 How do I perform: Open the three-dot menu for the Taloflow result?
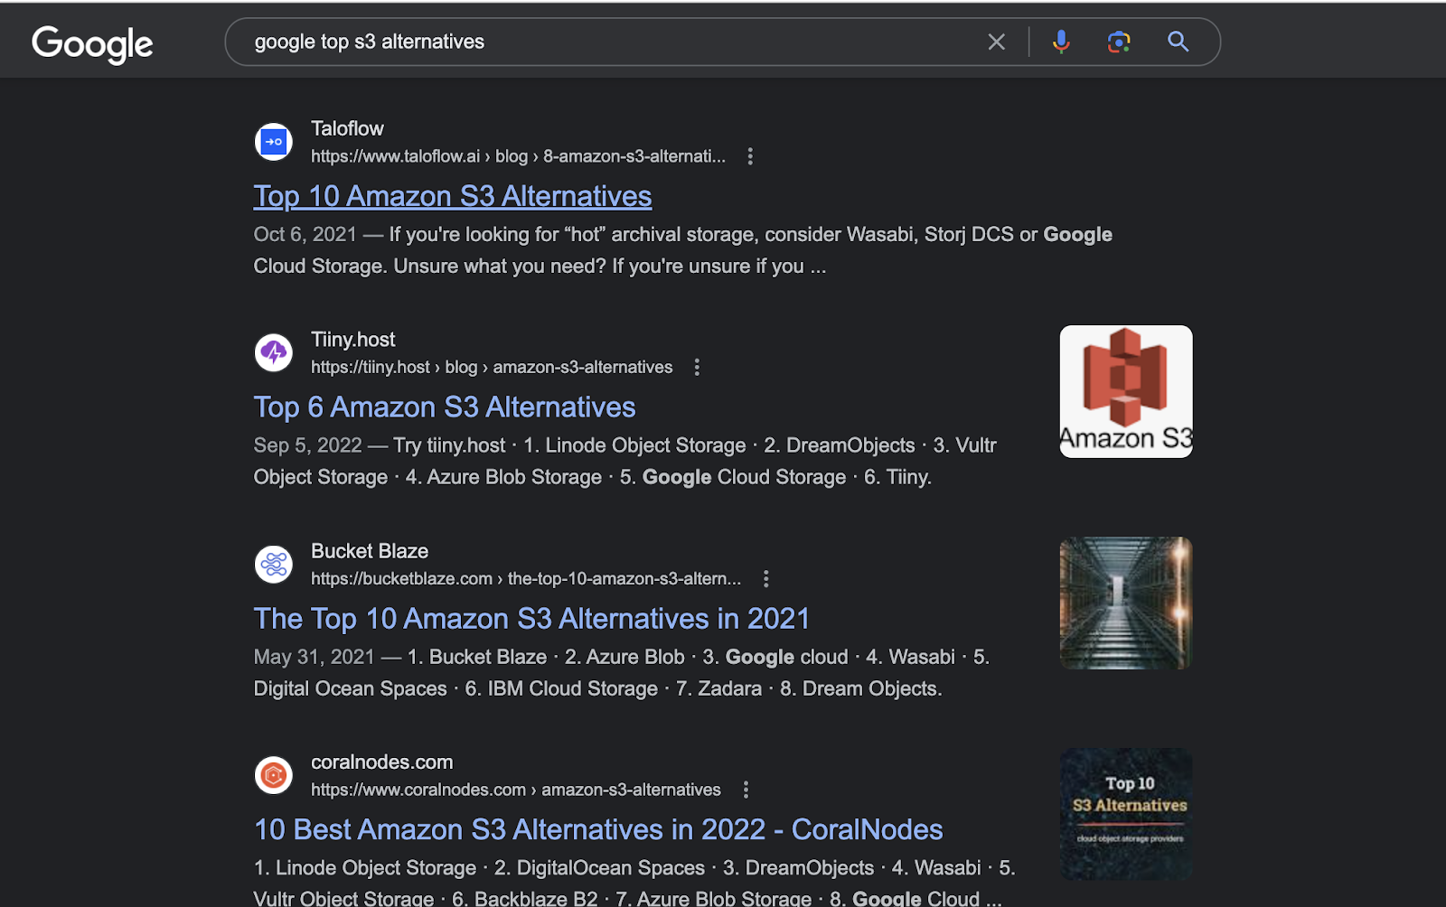click(x=750, y=156)
